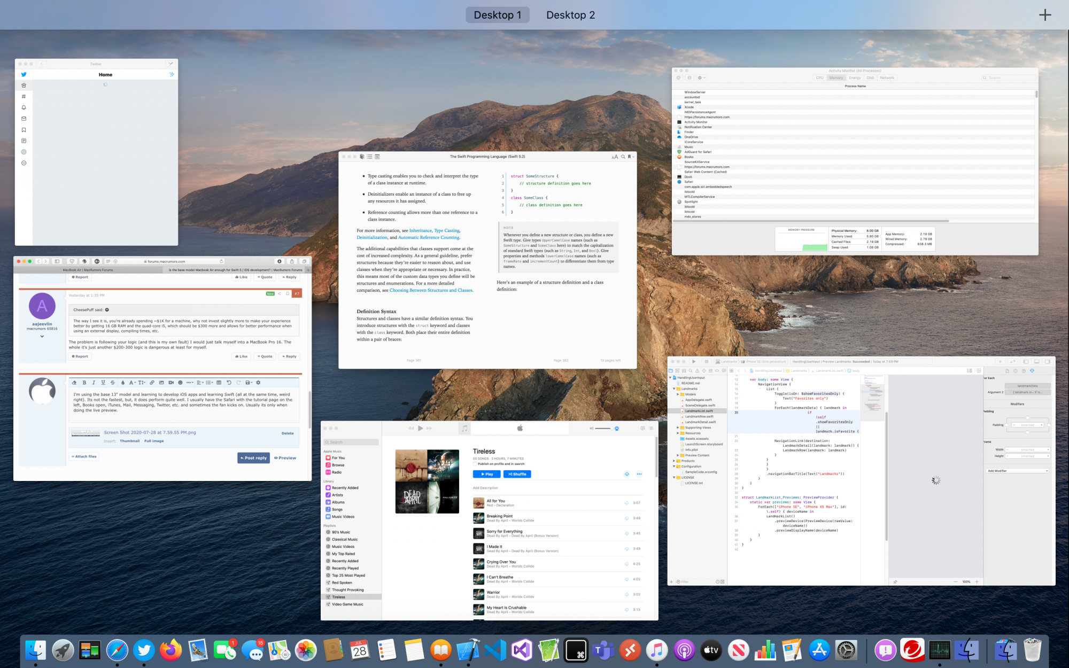The width and height of the screenshot is (1069, 668).
Task: Click Shuffle button in Music window
Action: point(517,474)
